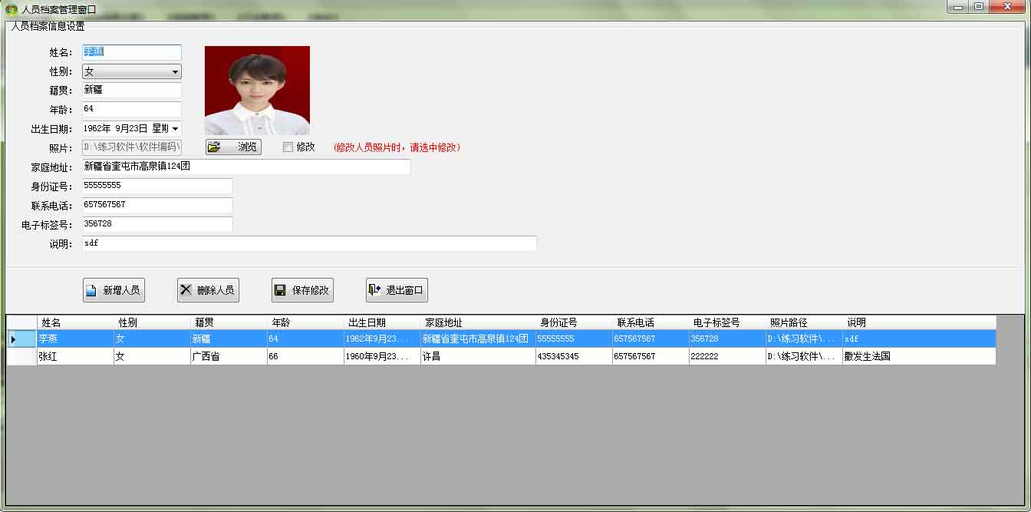Focus the 家庭地址 address input field

click(x=245, y=167)
